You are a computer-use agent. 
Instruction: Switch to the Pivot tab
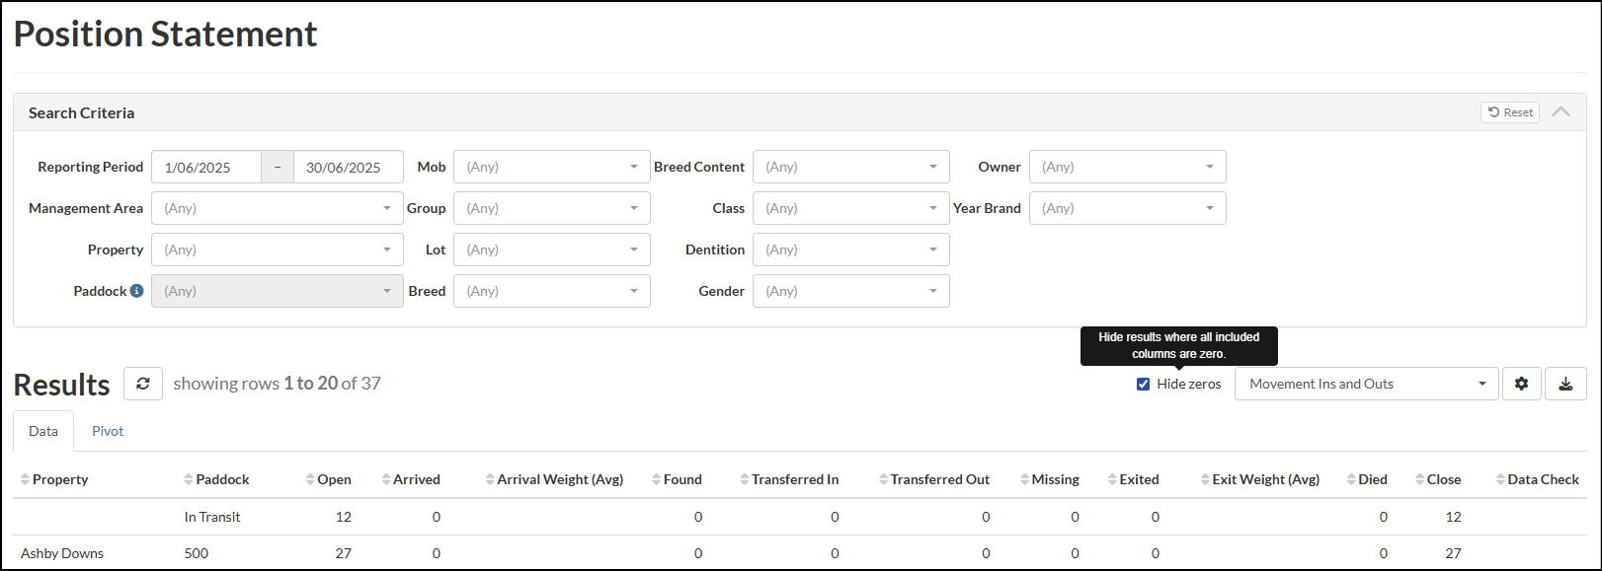(108, 431)
